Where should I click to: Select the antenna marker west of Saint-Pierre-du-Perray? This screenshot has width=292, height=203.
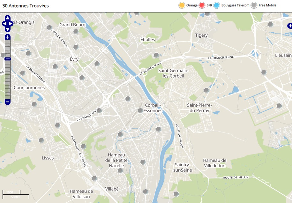tap(206, 90)
